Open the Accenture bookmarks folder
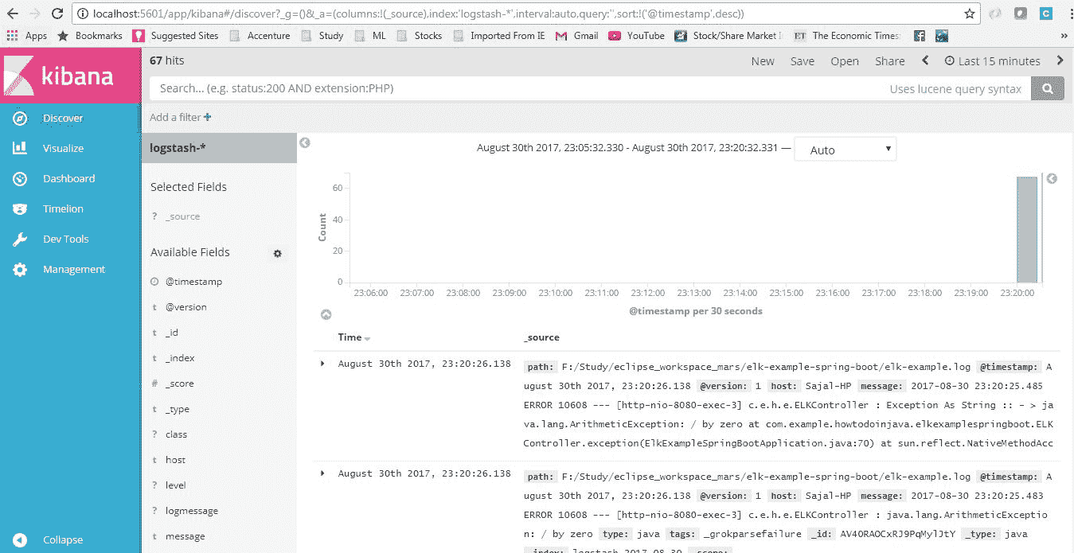Screen dimensions: 1074x553 pyautogui.click(x=259, y=36)
